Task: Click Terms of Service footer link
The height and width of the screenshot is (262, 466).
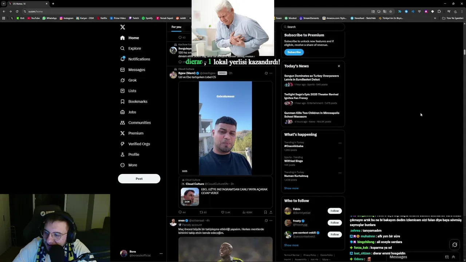Action: [x=292, y=255]
